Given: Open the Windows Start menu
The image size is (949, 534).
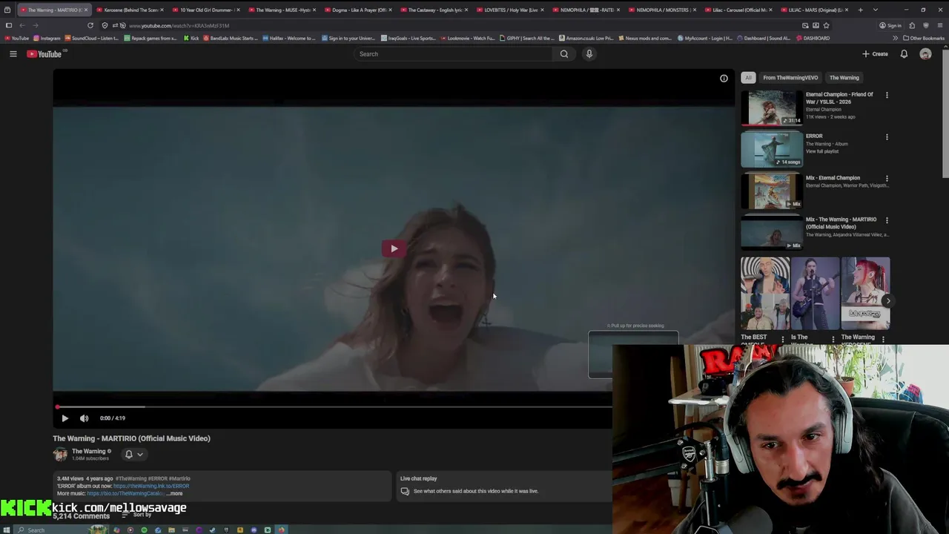Looking at the screenshot, I should tap(7, 530).
